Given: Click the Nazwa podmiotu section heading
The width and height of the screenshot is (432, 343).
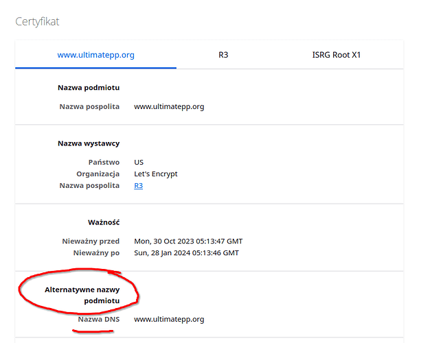Looking at the screenshot, I should (89, 88).
